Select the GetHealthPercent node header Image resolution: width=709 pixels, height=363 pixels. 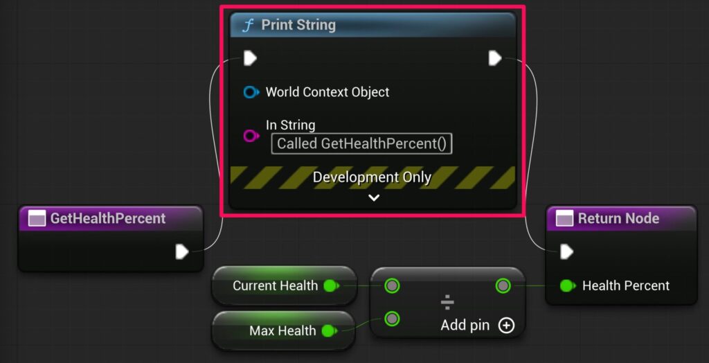tap(111, 219)
